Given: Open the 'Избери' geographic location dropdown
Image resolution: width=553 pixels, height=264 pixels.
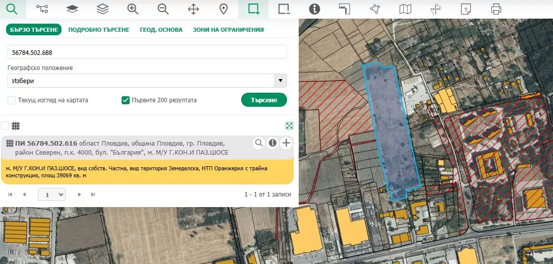Looking at the screenshot, I should pyautogui.click(x=147, y=81).
